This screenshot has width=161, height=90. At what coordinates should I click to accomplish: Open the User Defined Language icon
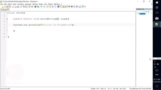click(61, 7)
